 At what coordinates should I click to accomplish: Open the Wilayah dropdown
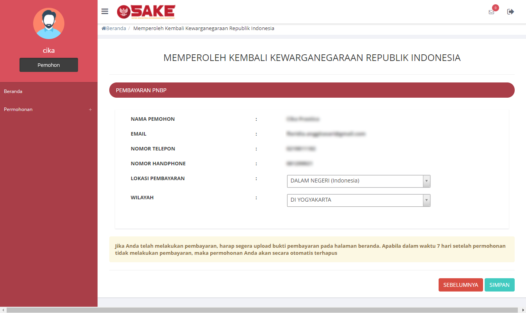(359, 200)
